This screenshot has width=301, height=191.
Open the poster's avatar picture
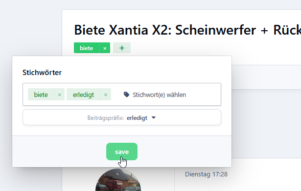(118, 180)
